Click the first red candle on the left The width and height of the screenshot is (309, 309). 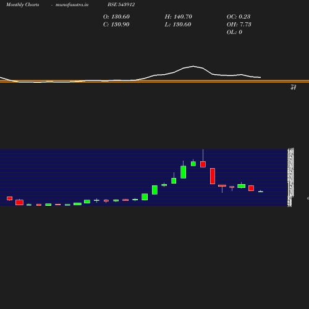pyautogui.click(x=10, y=198)
